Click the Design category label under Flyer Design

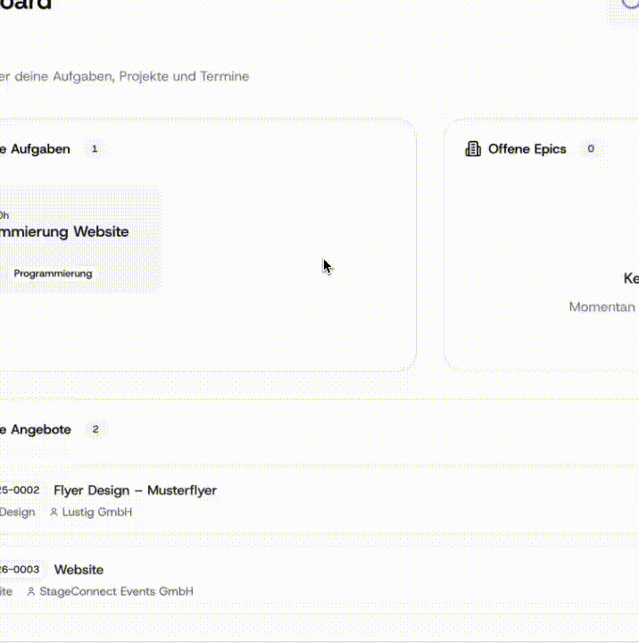(x=17, y=513)
